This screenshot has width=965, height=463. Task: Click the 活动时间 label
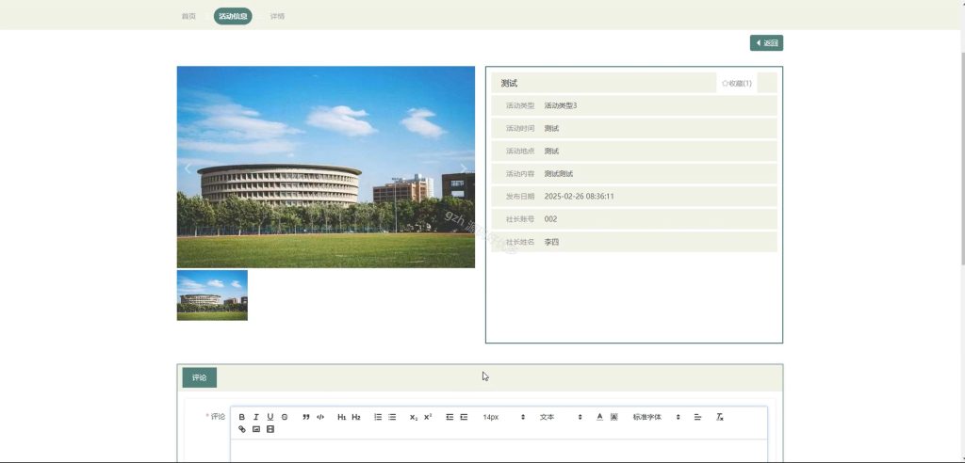[x=520, y=129]
